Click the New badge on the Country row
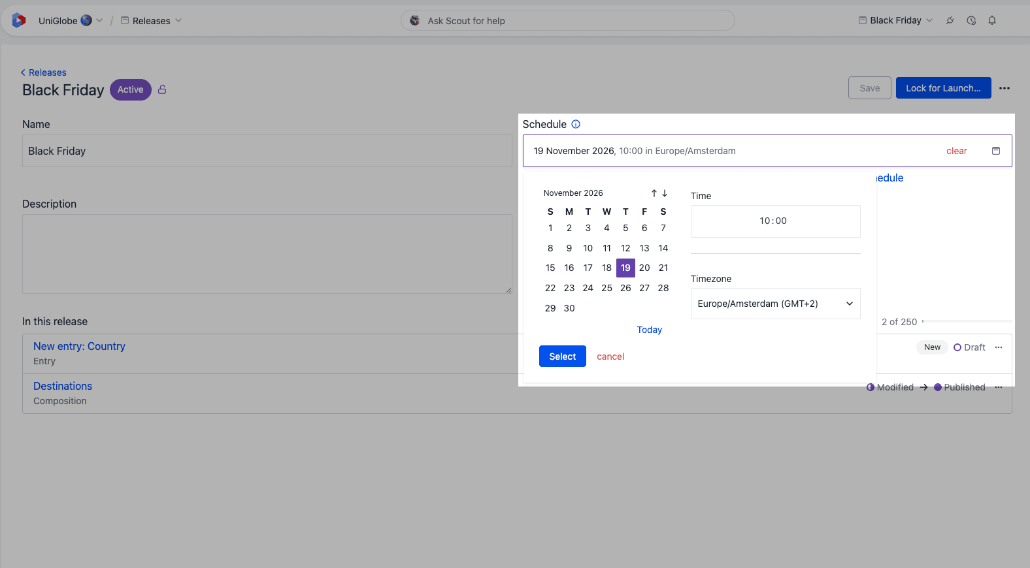This screenshot has height=568, width=1030. [932, 347]
